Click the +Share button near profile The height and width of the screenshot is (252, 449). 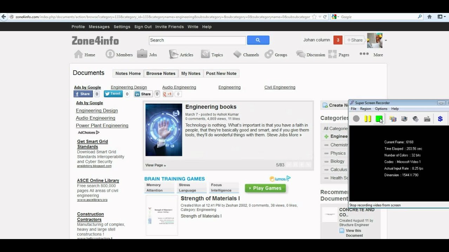355,40
